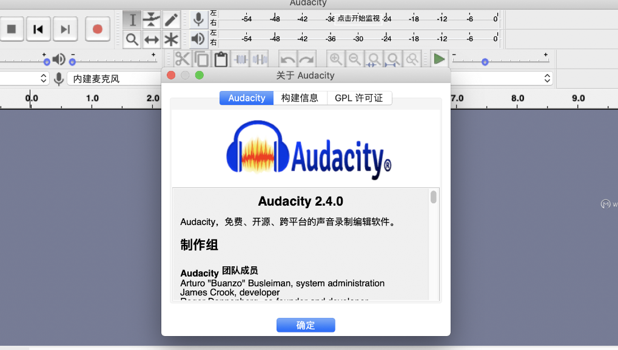
Task: Click the Silence audio icon
Action: (x=260, y=59)
